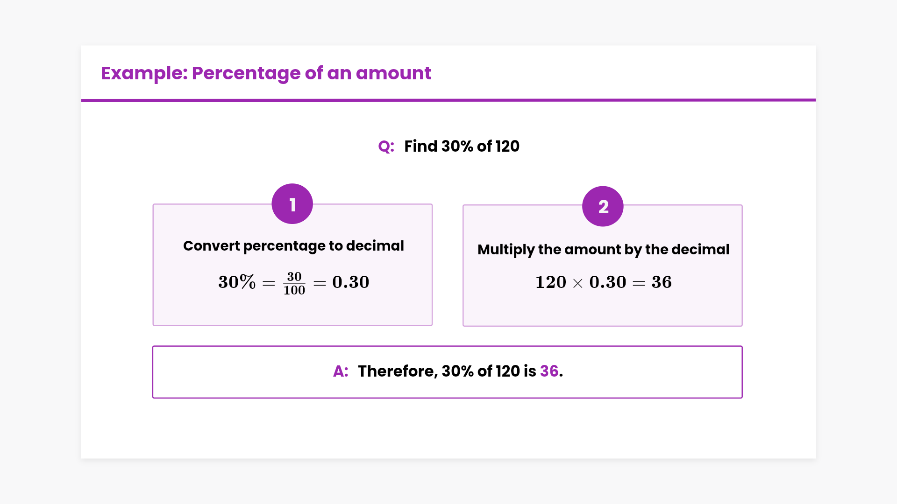Select "36" result in step 2 equation

[x=662, y=282]
